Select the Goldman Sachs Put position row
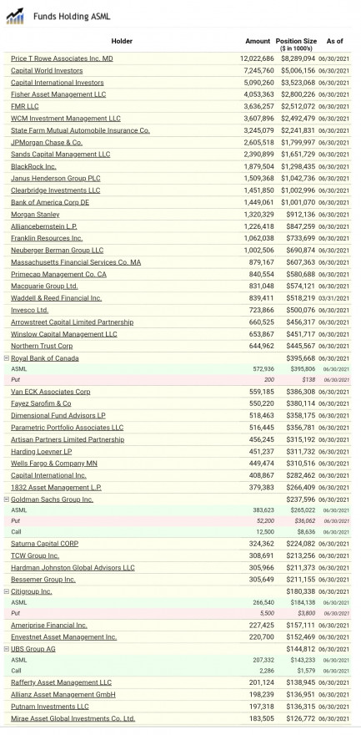Image resolution: width=361 pixels, height=735 pixels. (178, 521)
